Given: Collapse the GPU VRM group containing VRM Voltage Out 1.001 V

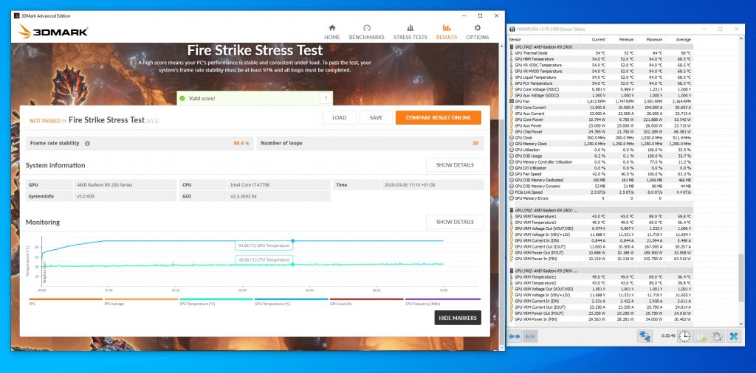Looking at the screenshot, I should pos(601,271).
